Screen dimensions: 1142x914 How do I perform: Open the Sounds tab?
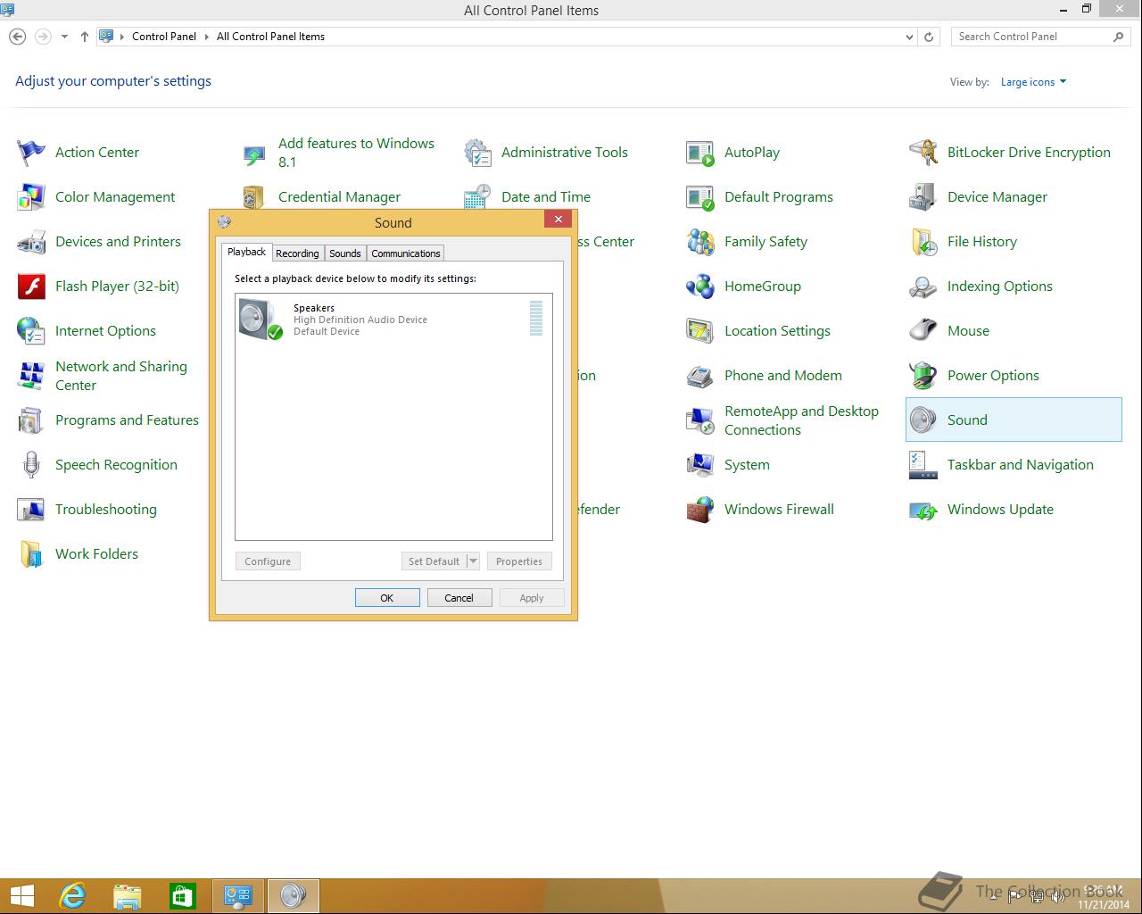click(x=345, y=253)
